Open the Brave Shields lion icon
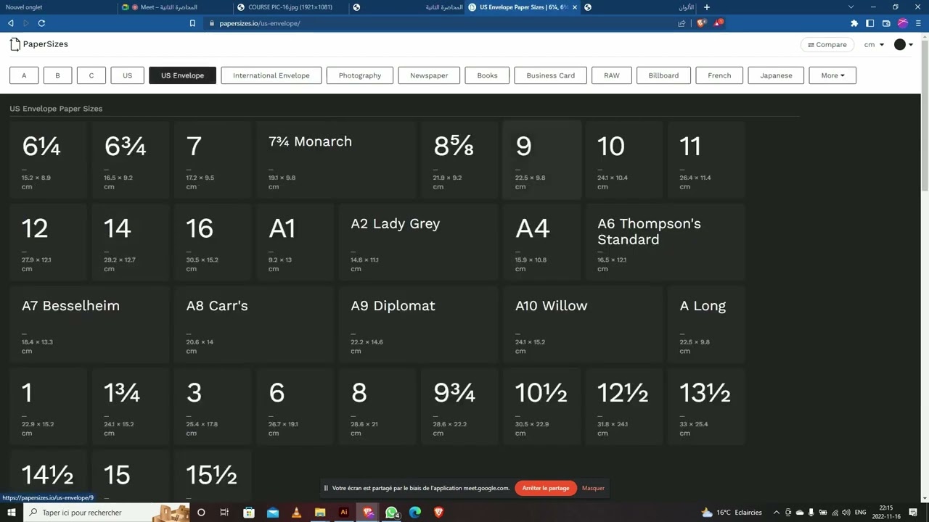Image resolution: width=929 pixels, height=522 pixels. (x=700, y=23)
